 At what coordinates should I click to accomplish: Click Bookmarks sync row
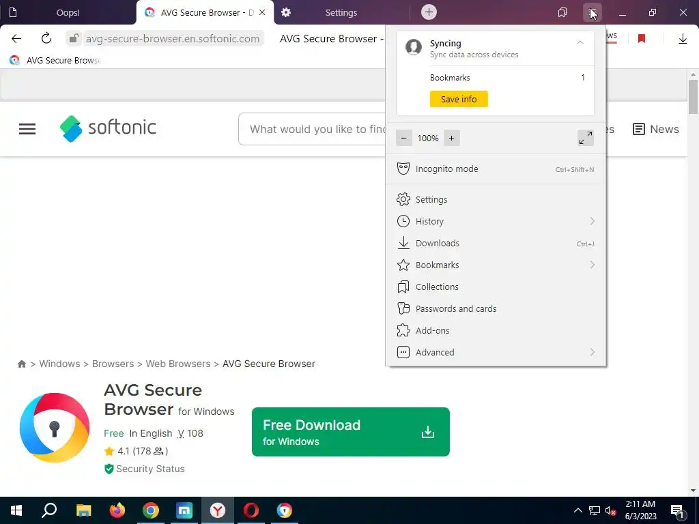[x=507, y=78]
